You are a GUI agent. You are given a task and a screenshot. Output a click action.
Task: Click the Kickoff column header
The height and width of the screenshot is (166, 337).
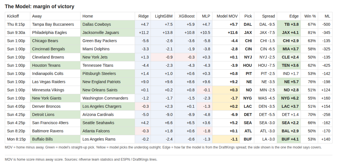tap(18, 16)
